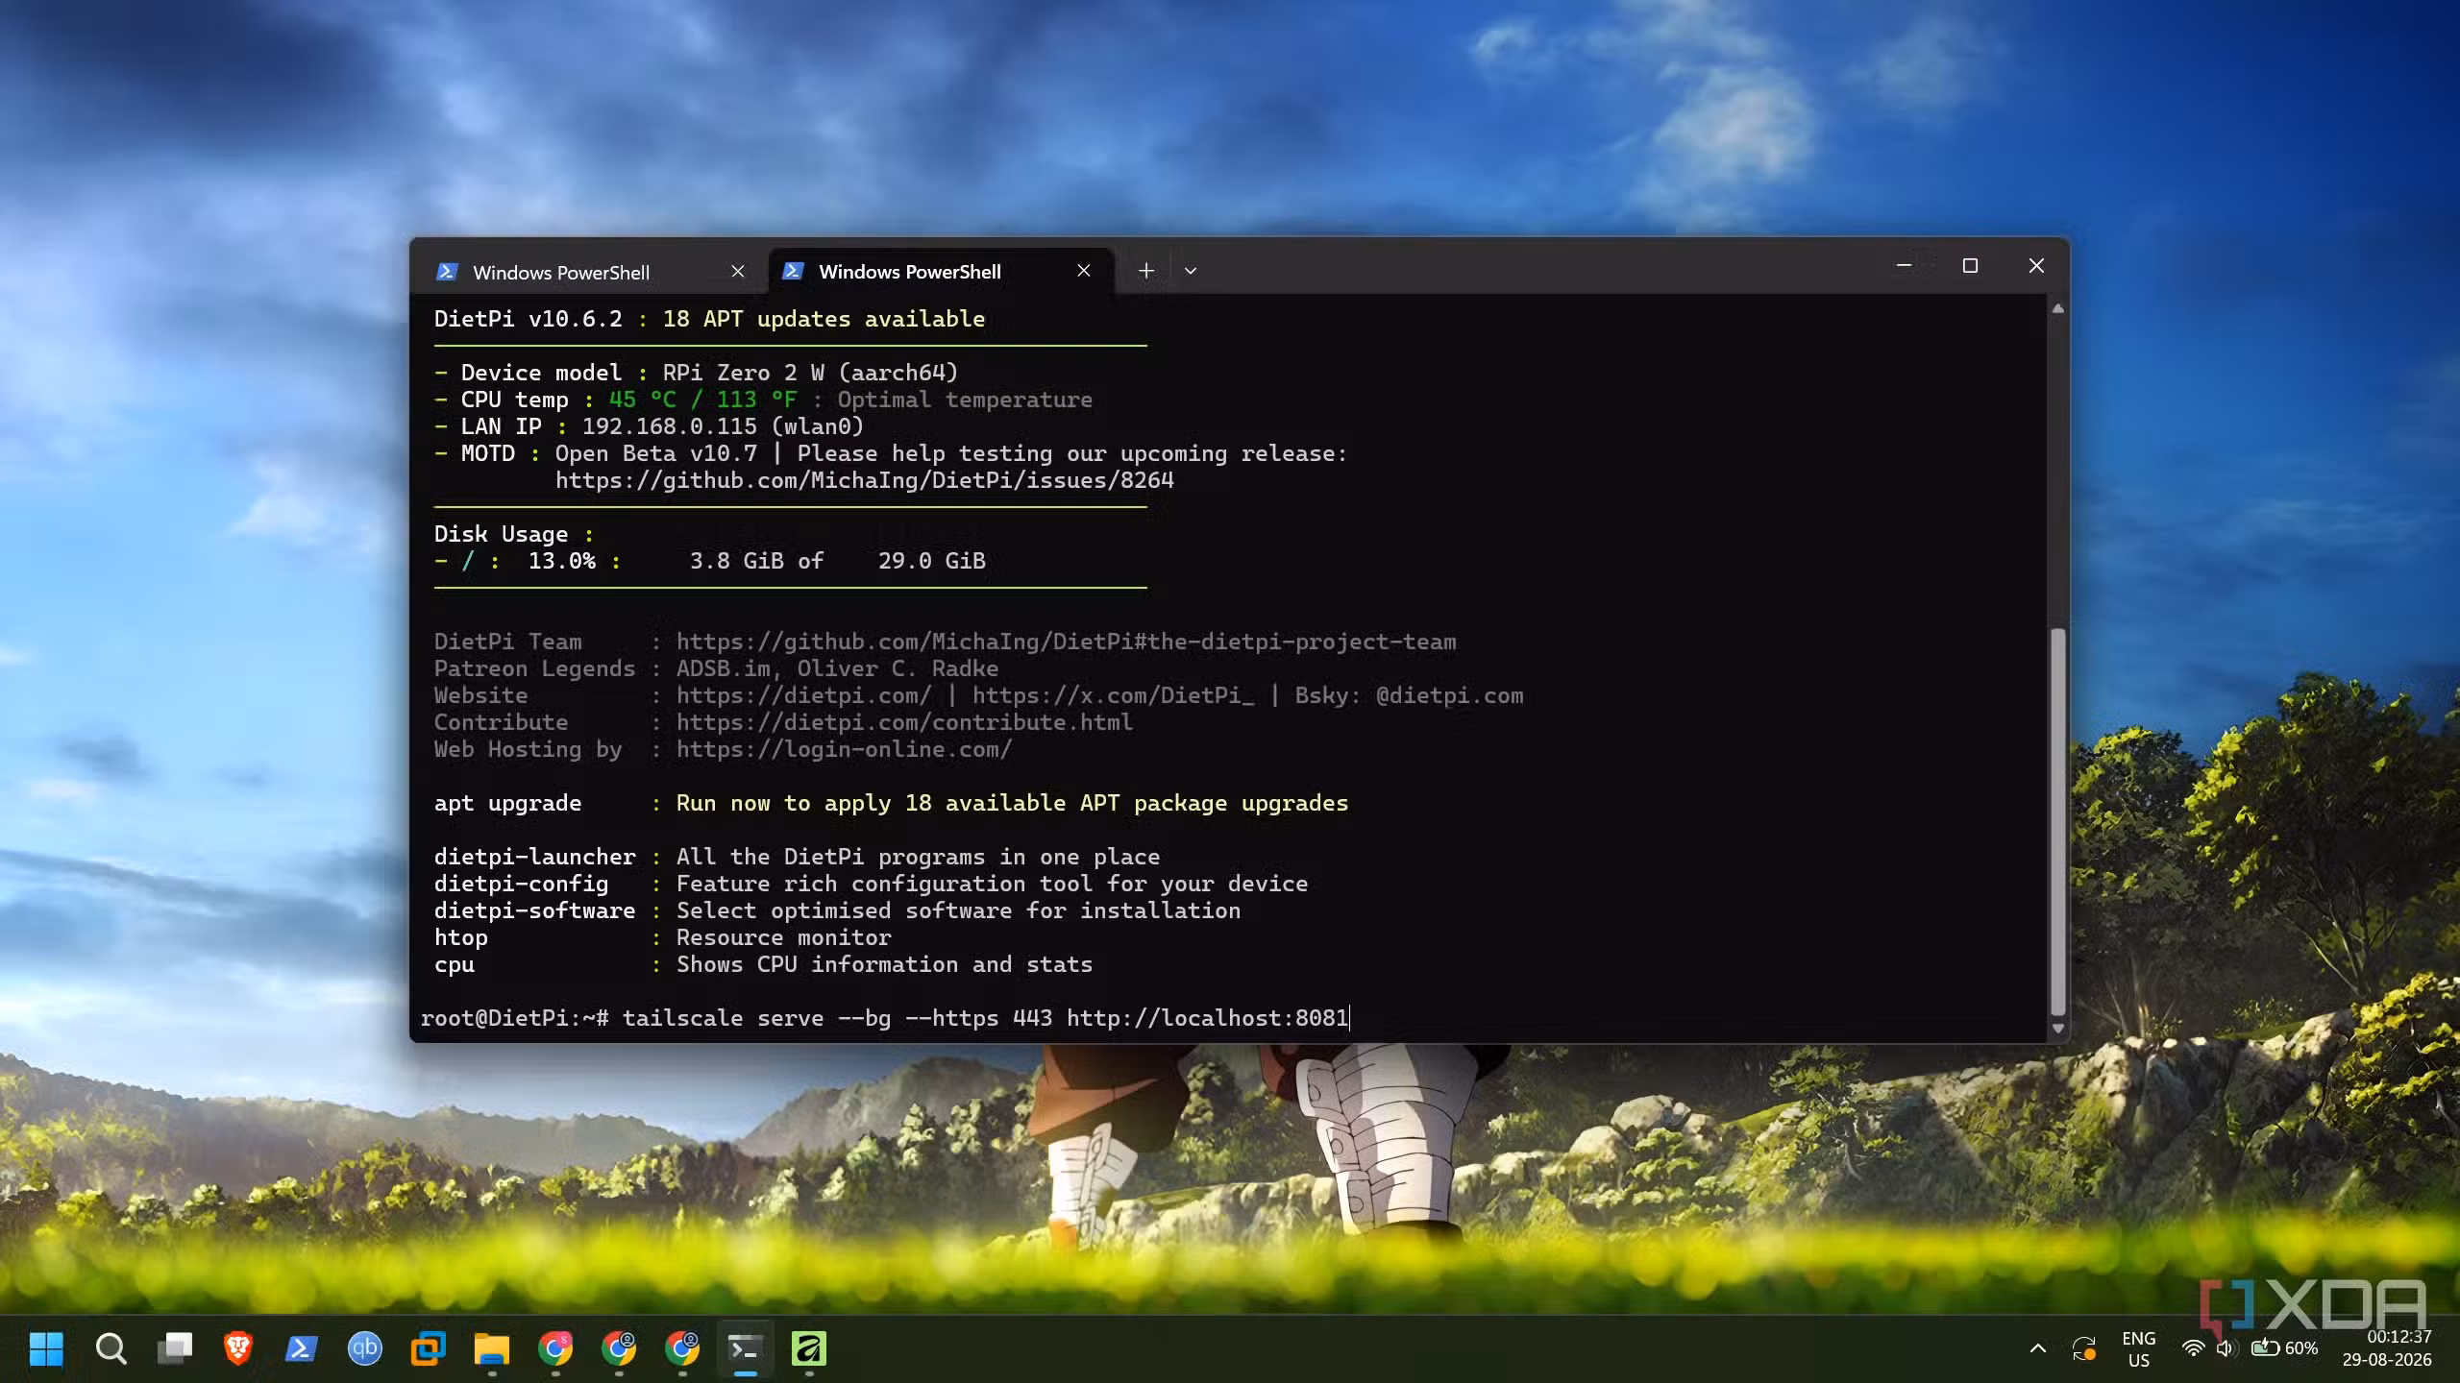The width and height of the screenshot is (2460, 1383).
Task: Add a new terminal tab with plus
Action: [1146, 271]
